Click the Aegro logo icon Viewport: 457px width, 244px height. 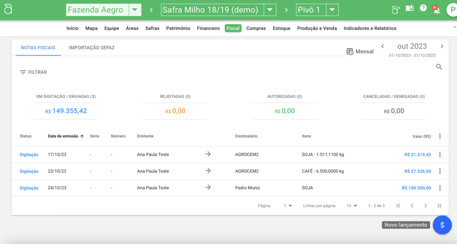point(8,10)
